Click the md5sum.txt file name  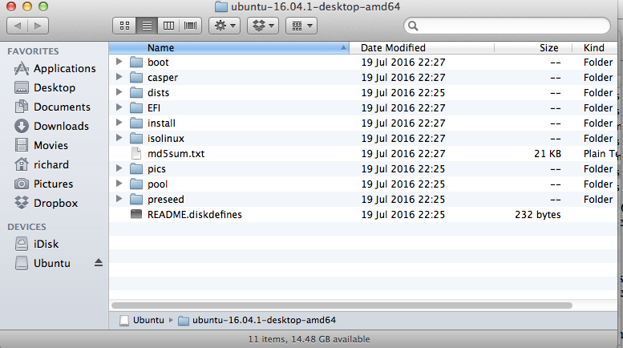(176, 154)
